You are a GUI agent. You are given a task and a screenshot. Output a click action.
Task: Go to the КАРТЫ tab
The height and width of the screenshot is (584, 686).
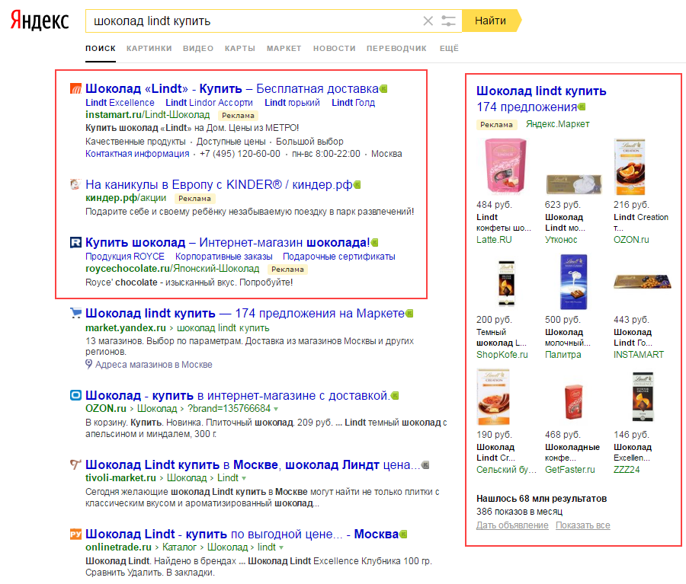click(x=239, y=49)
